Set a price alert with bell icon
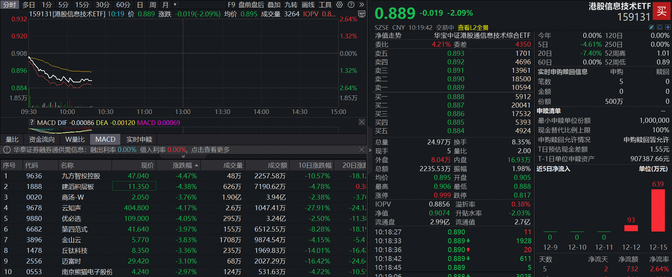 (x=660, y=27)
